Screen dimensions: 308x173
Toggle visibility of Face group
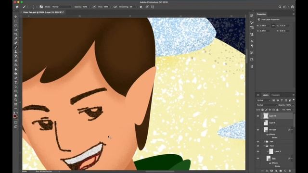pos(258,146)
